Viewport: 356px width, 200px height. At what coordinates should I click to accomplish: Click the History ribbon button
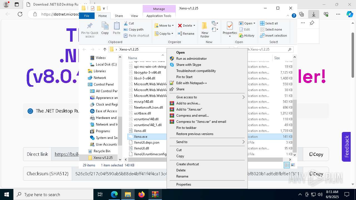click(x=247, y=36)
